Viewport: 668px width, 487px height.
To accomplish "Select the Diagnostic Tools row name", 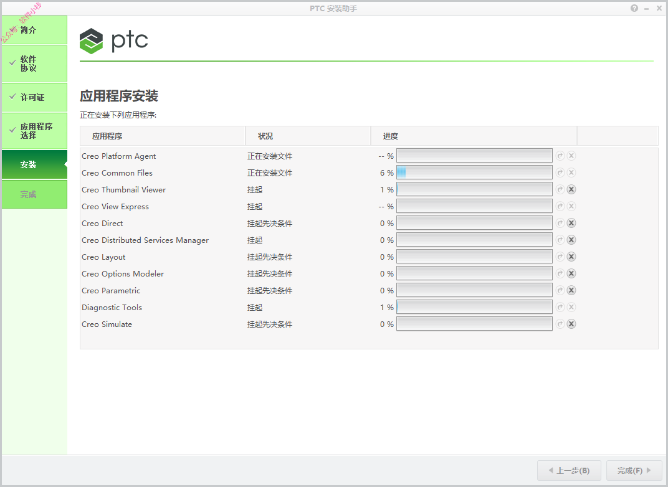I will tap(112, 308).
